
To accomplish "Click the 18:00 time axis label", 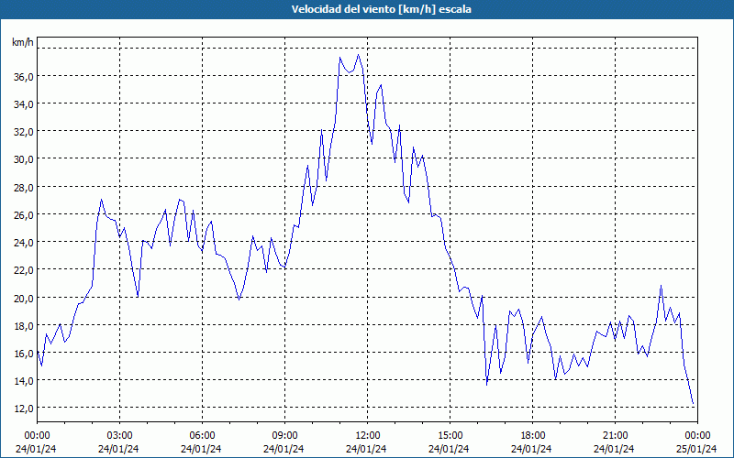I will point(533,436).
